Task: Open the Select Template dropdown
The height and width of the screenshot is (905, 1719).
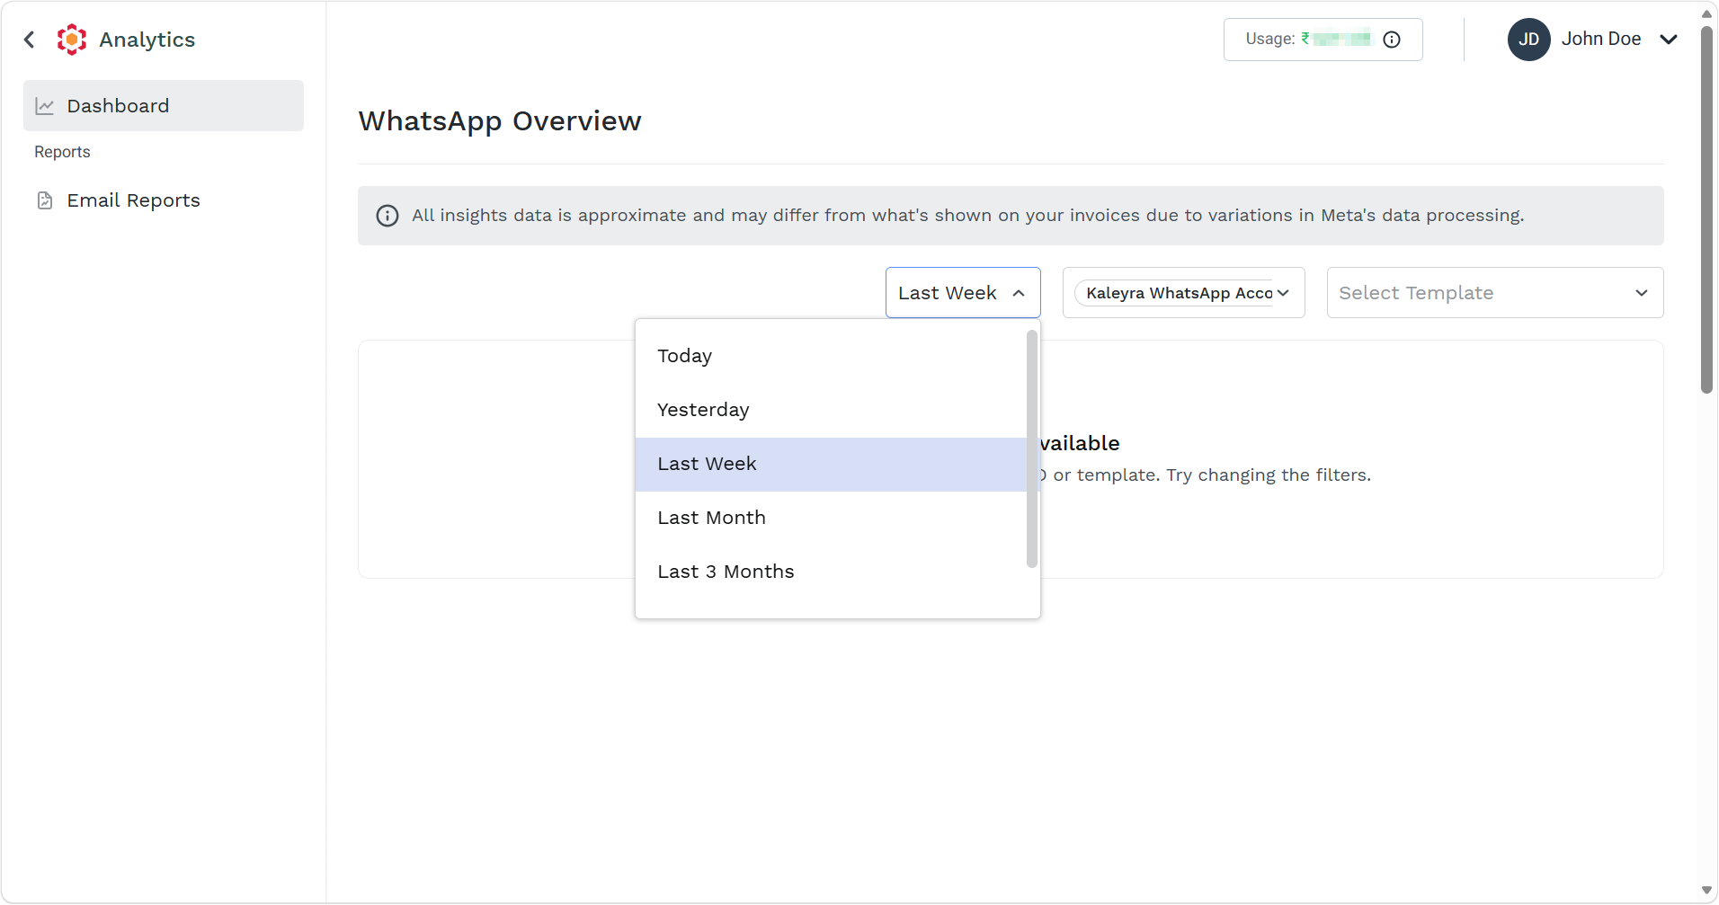Action: point(1495,293)
